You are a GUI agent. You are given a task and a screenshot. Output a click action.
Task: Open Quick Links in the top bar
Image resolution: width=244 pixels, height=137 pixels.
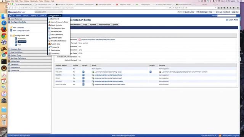pos(189,12)
